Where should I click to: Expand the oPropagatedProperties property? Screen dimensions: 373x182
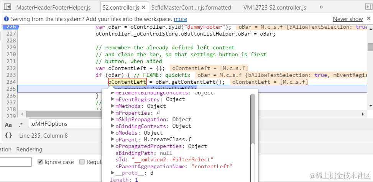[x=113, y=146]
